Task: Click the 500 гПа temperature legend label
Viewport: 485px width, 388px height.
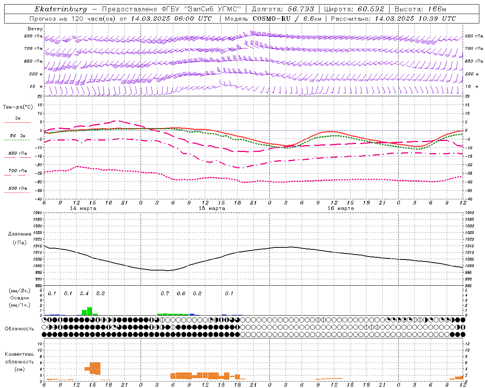Action: (18, 188)
